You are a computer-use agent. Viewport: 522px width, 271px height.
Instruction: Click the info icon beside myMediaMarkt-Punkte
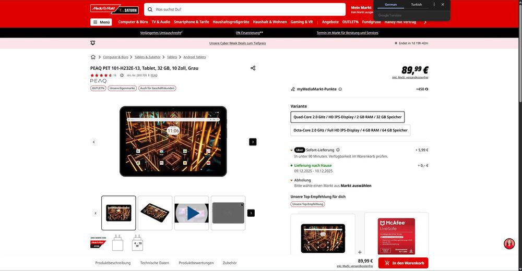340,89
